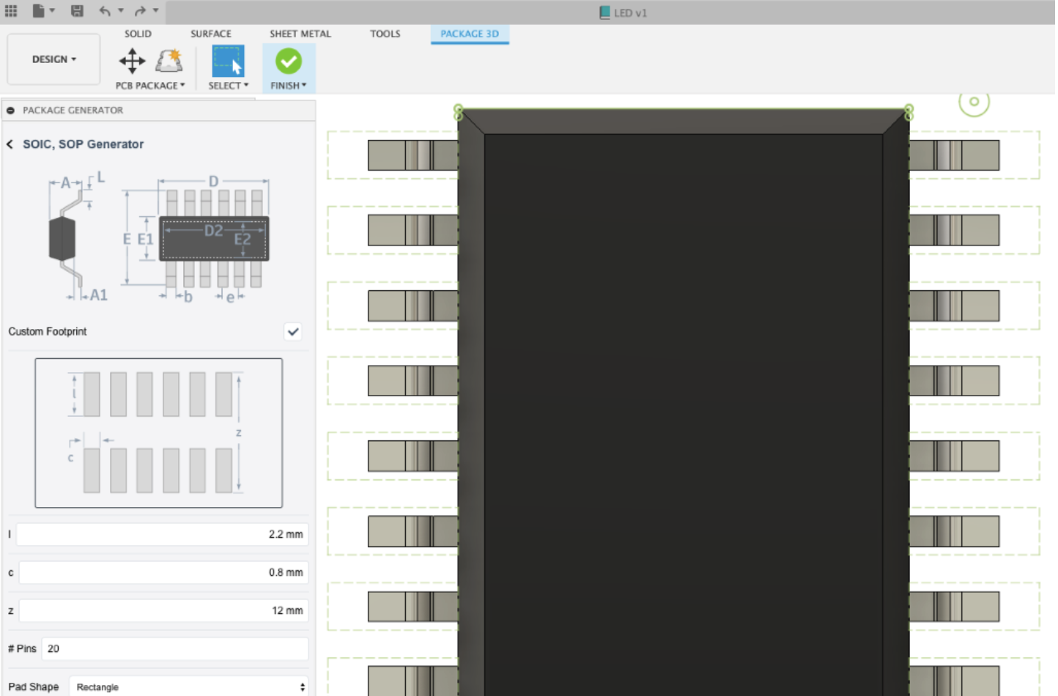Undo the last action
Screen dimensions: 1058x696
point(105,11)
